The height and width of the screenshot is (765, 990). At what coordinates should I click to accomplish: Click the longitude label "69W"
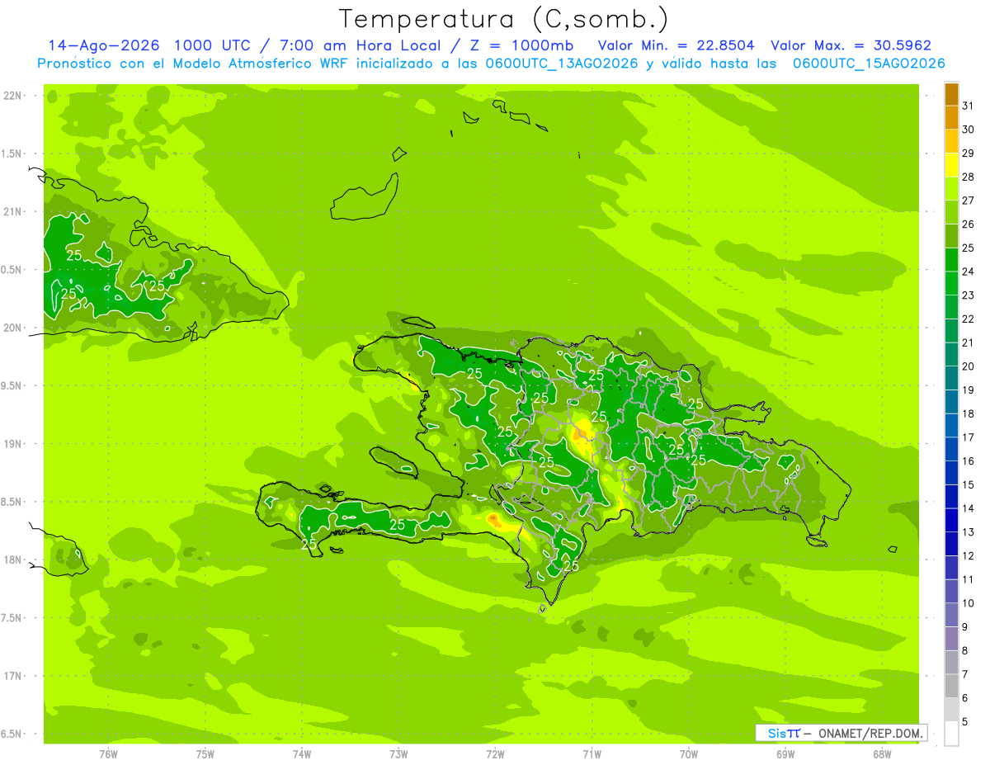coord(785,753)
